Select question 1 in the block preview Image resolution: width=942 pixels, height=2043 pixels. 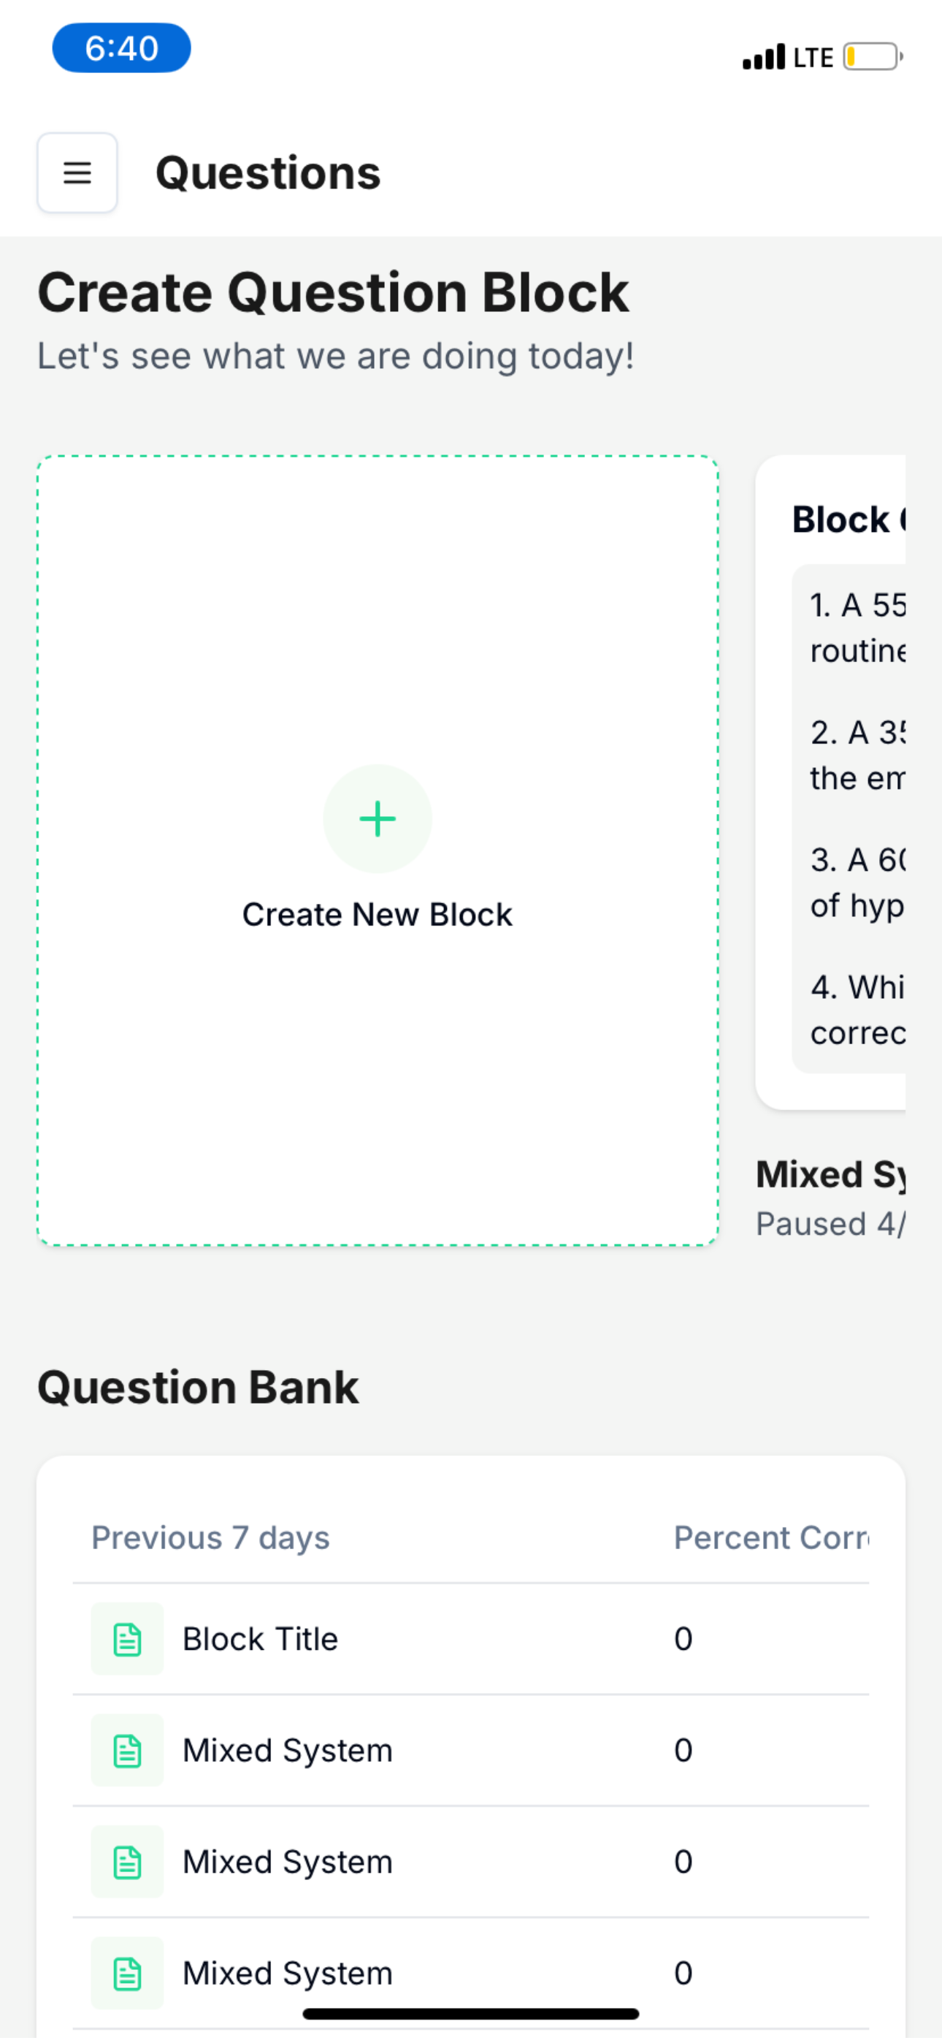(857, 628)
